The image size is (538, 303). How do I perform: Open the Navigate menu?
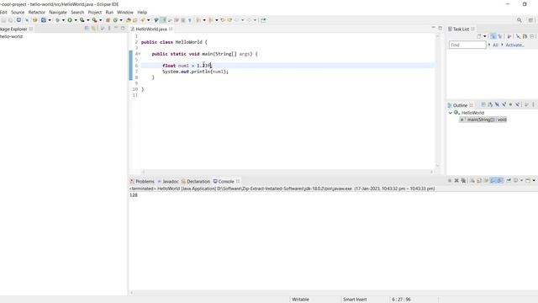click(x=58, y=13)
